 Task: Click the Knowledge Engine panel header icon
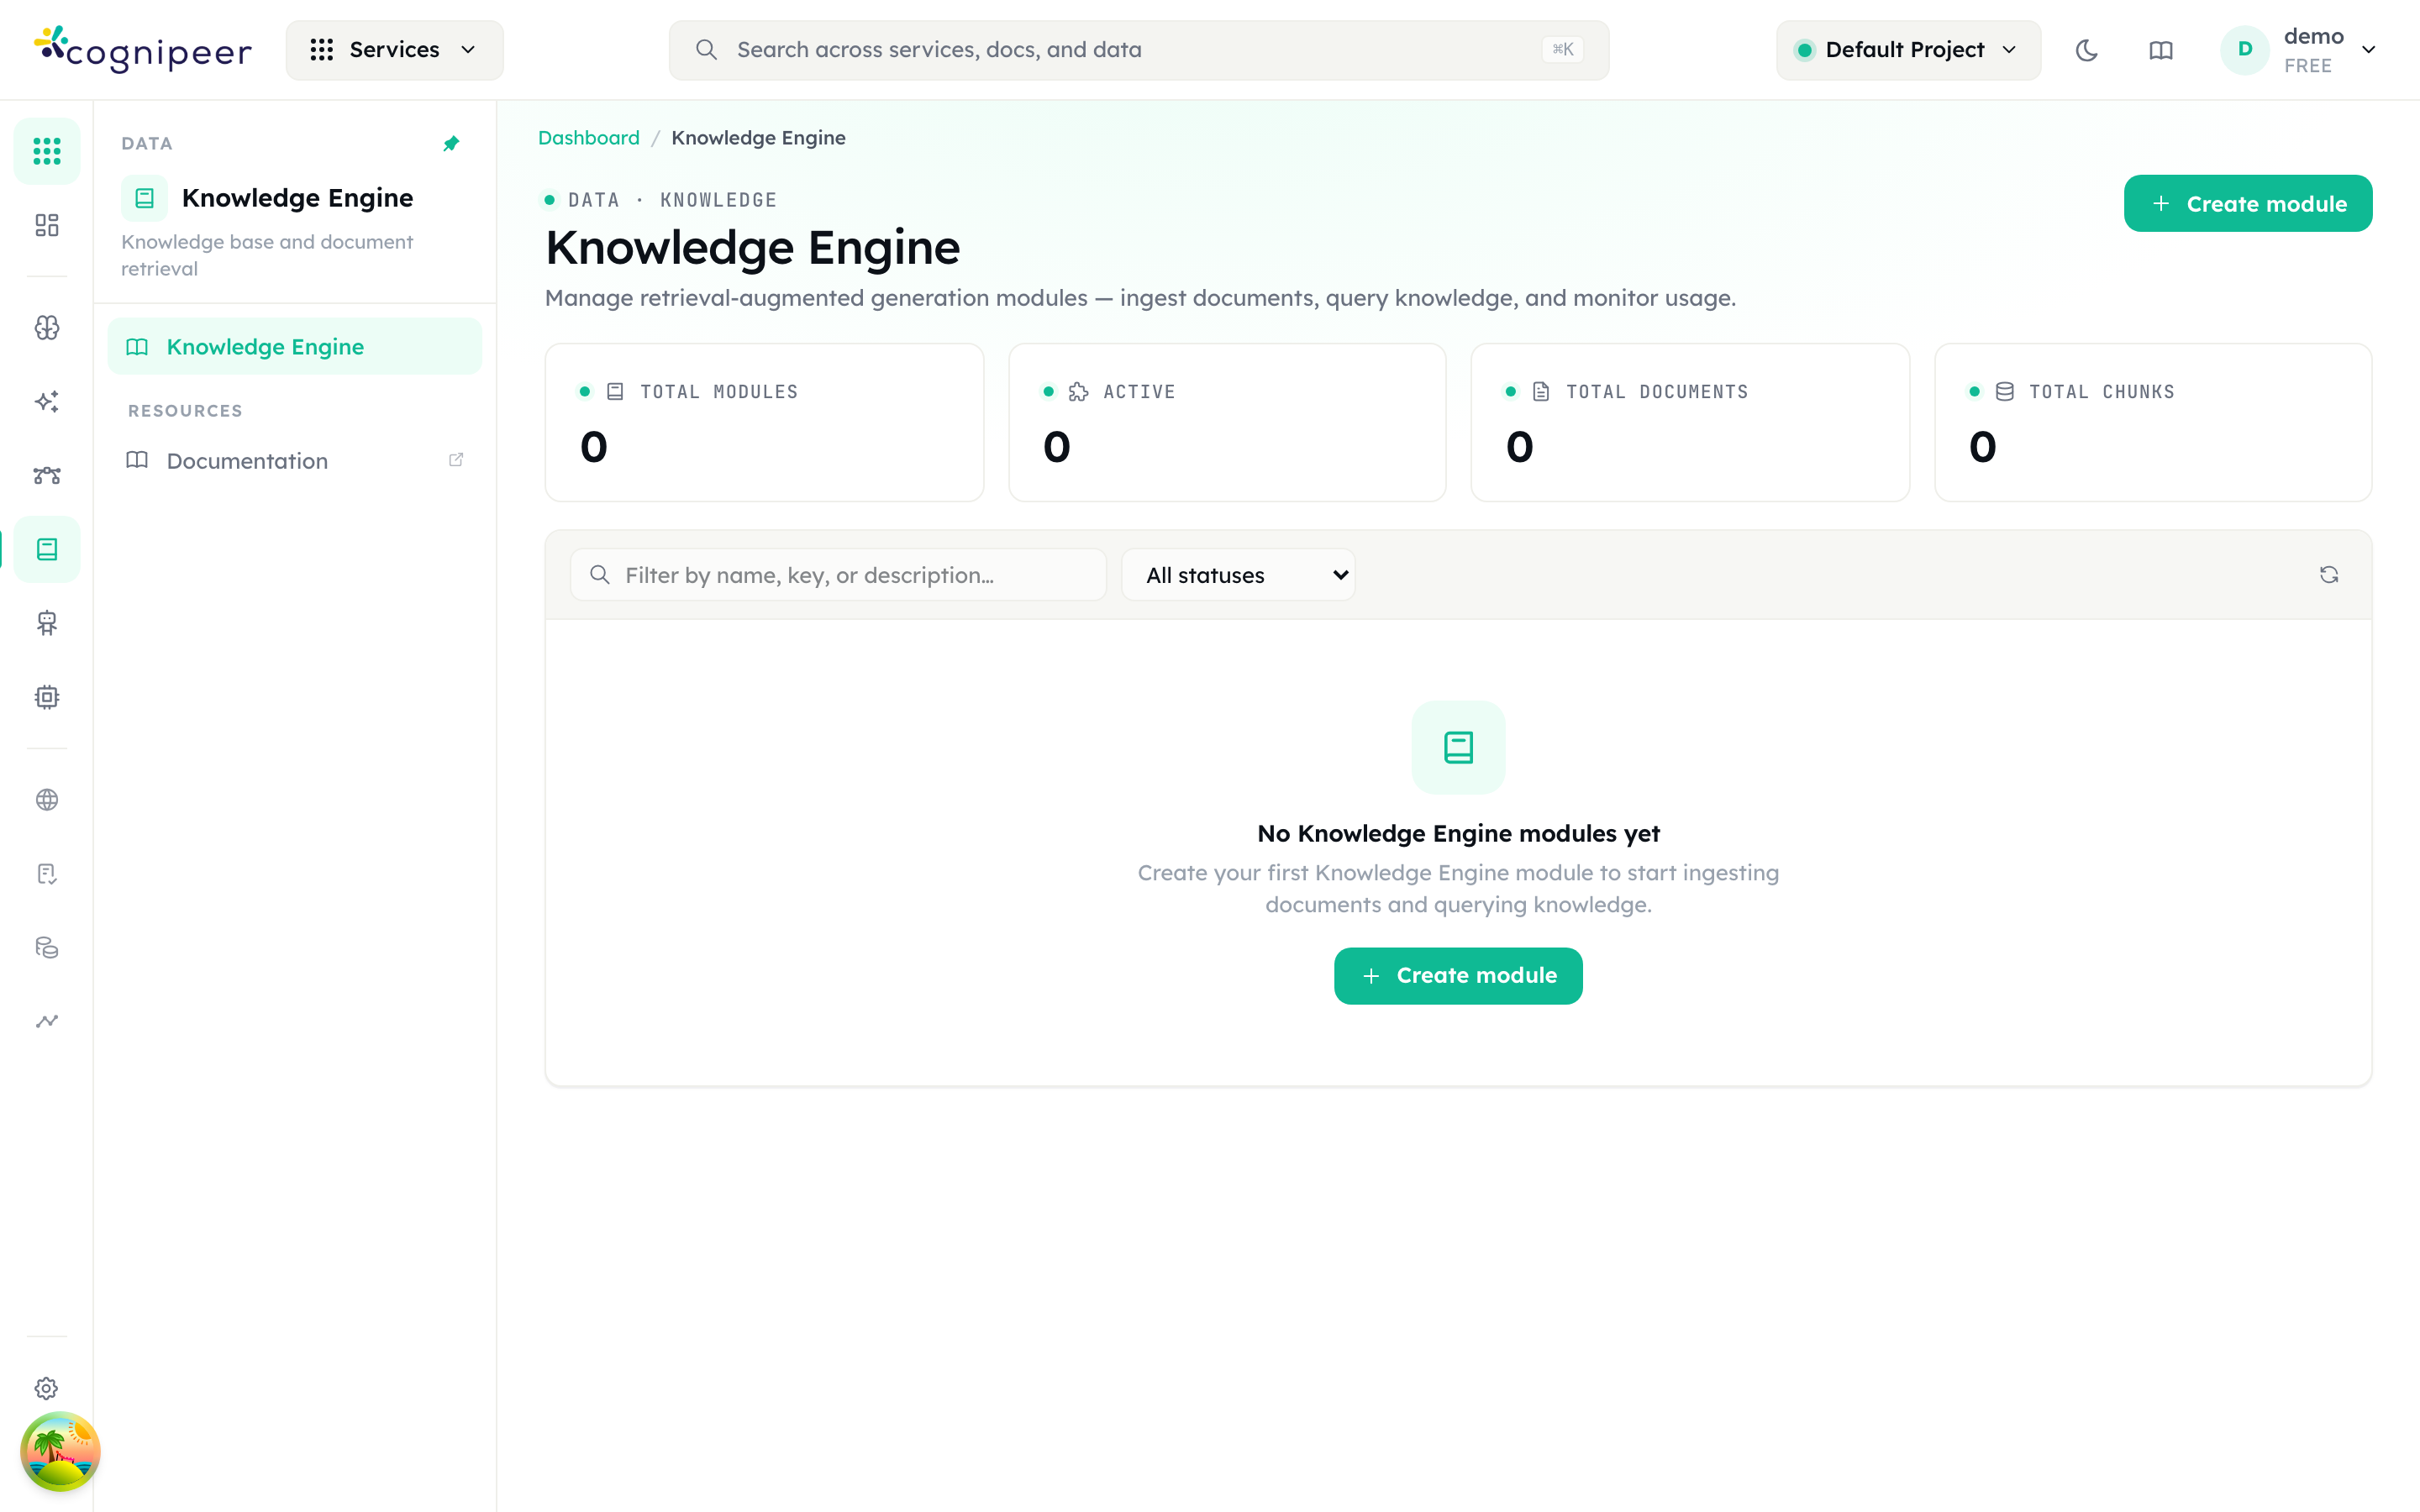click(x=144, y=198)
